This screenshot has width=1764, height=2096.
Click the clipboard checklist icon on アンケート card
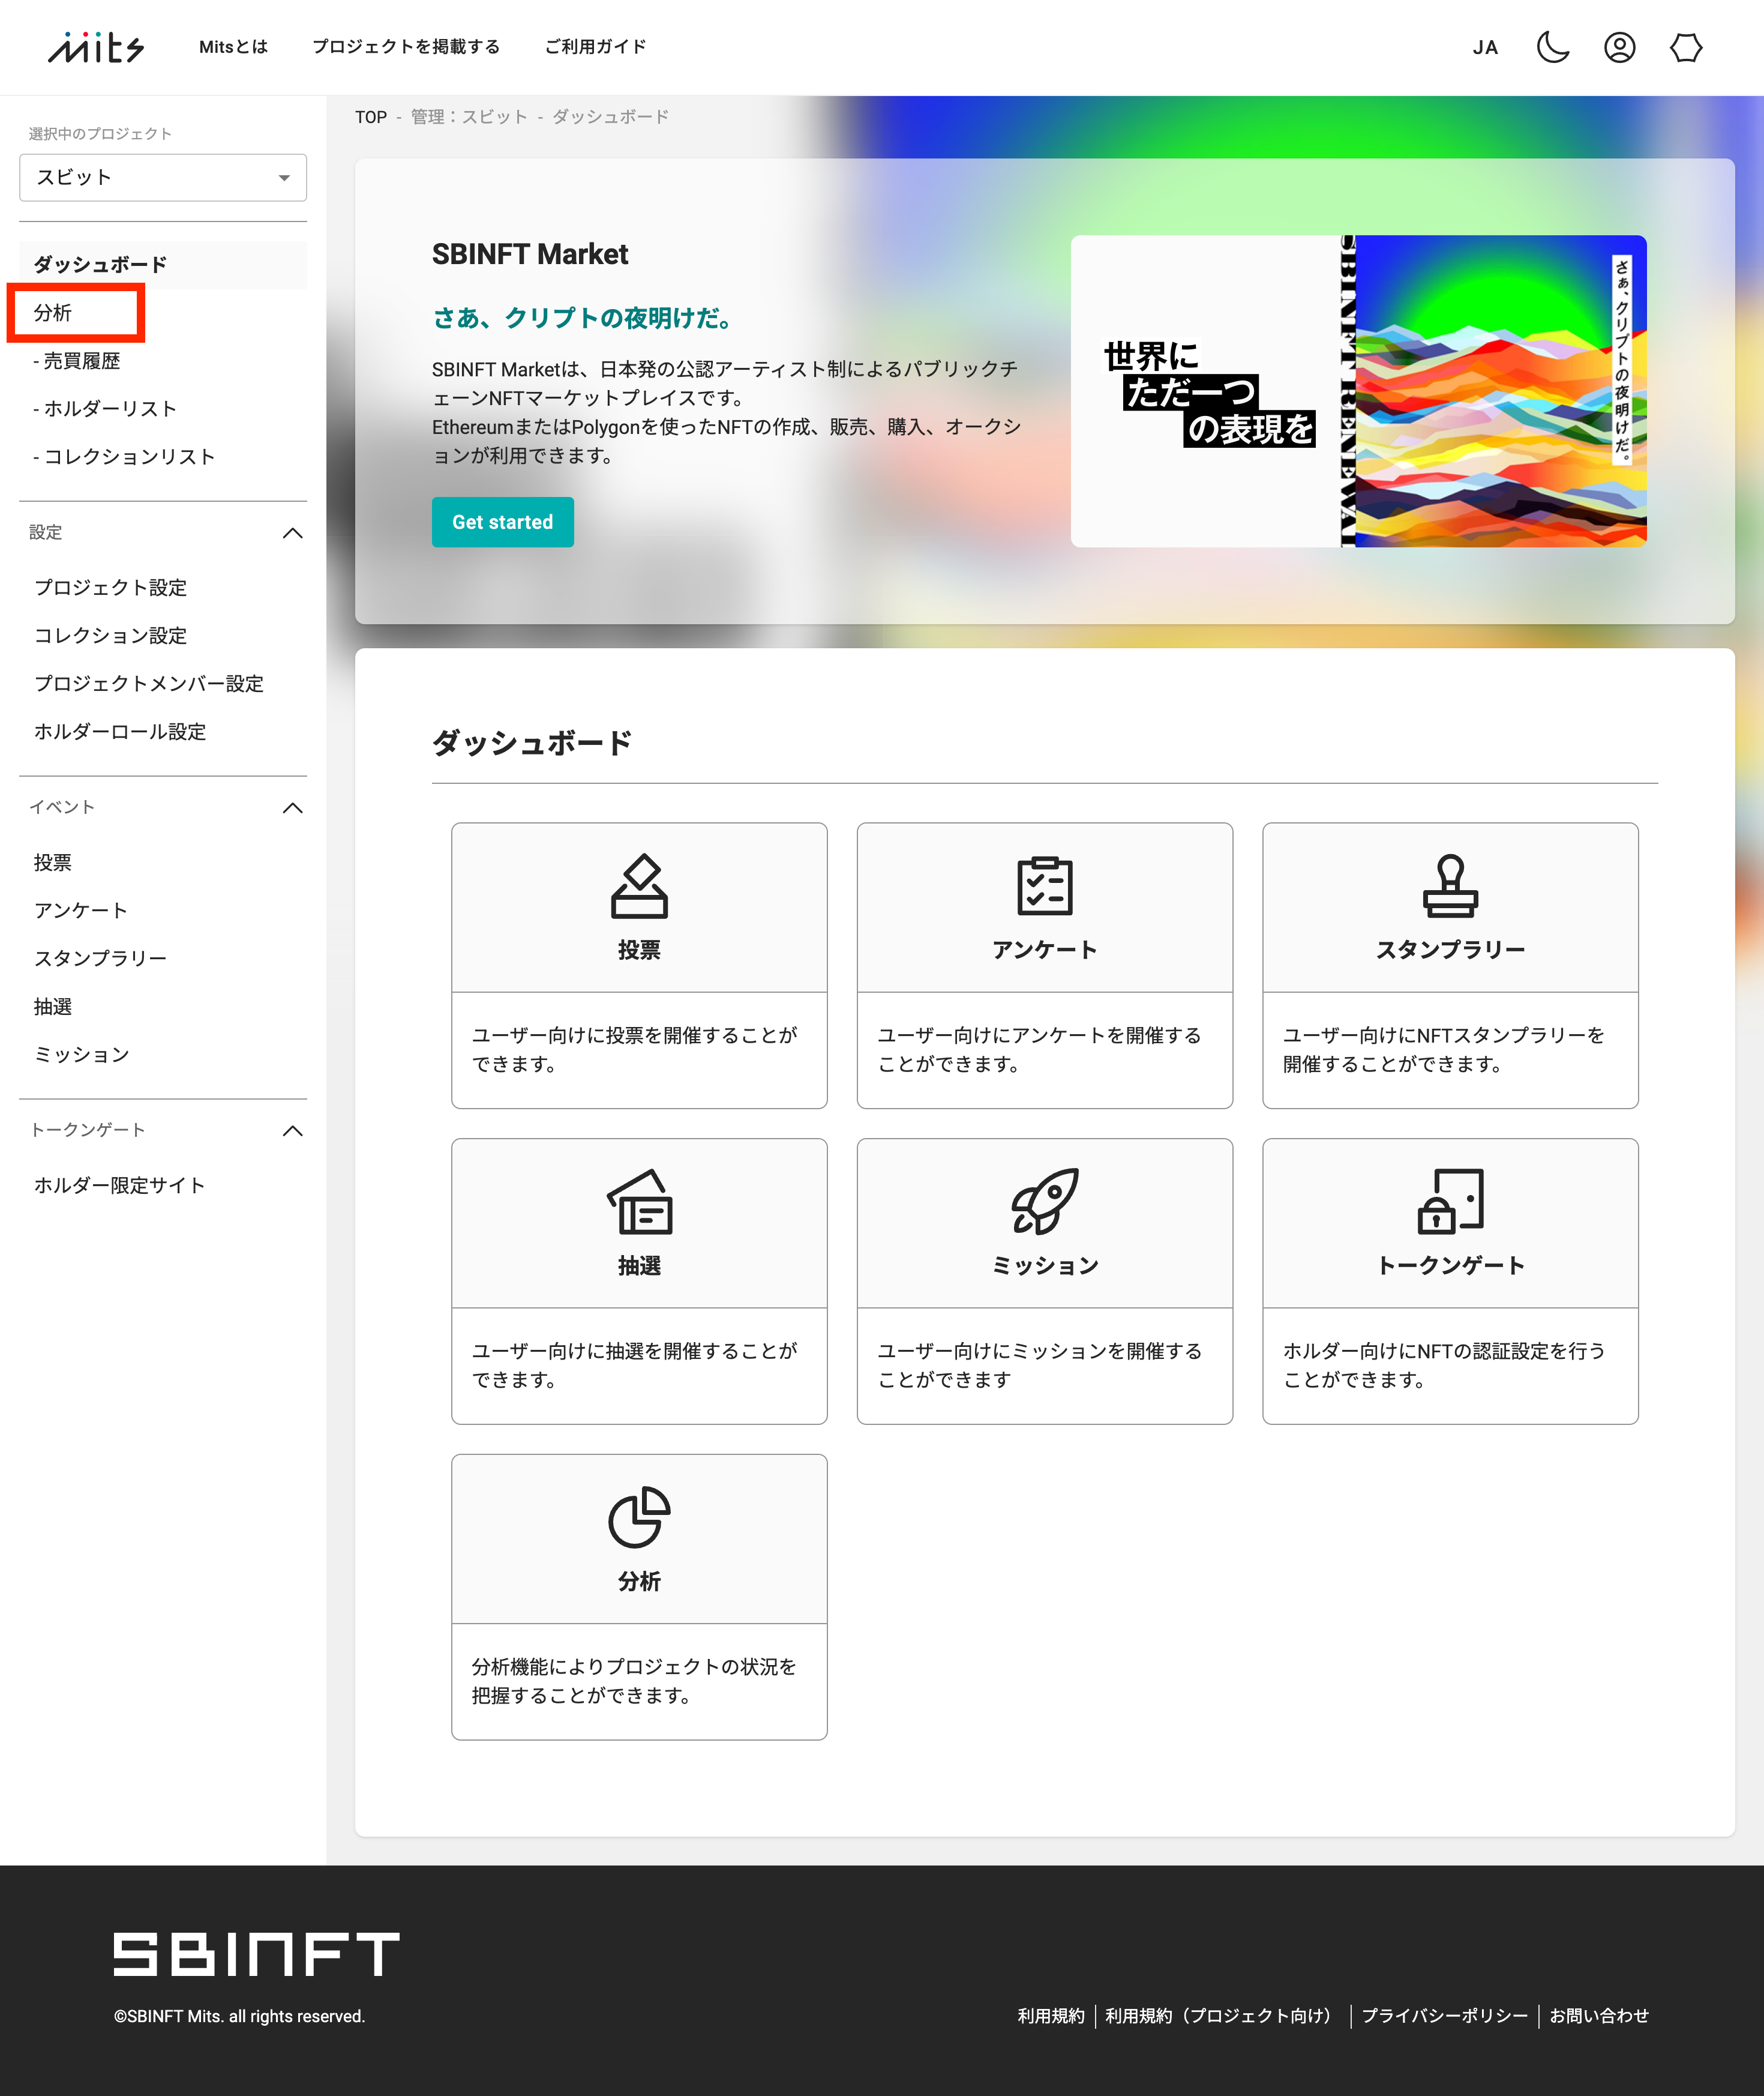click(1045, 885)
